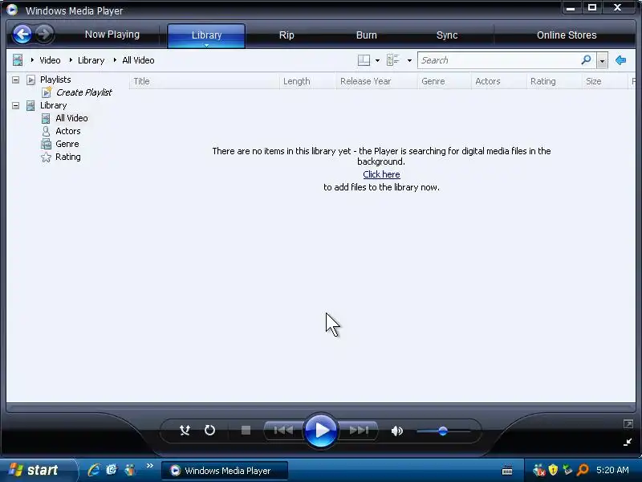Viewport: 642px width, 482px height.
Task: Open the Now Playing tab
Action: pyautogui.click(x=112, y=35)
